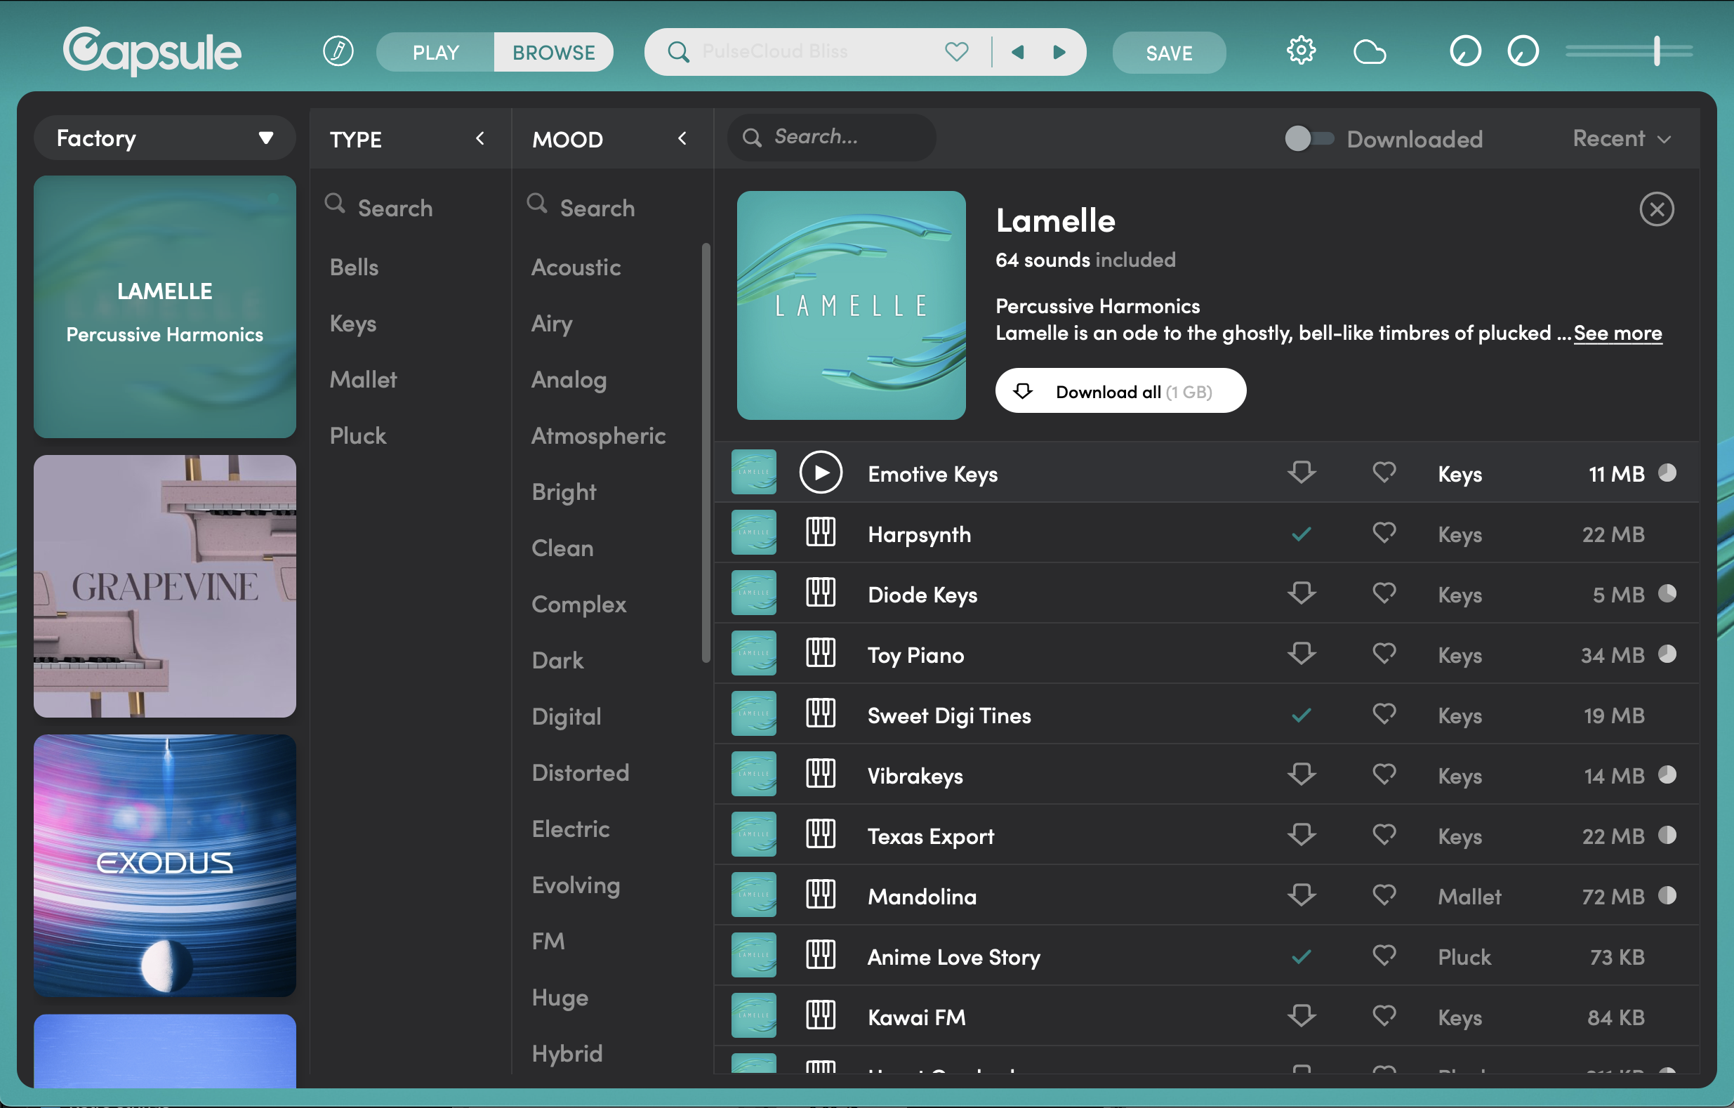Go to next preset arrow
Screen dimensions: 1734x1108
click(x=1059, y=52)
